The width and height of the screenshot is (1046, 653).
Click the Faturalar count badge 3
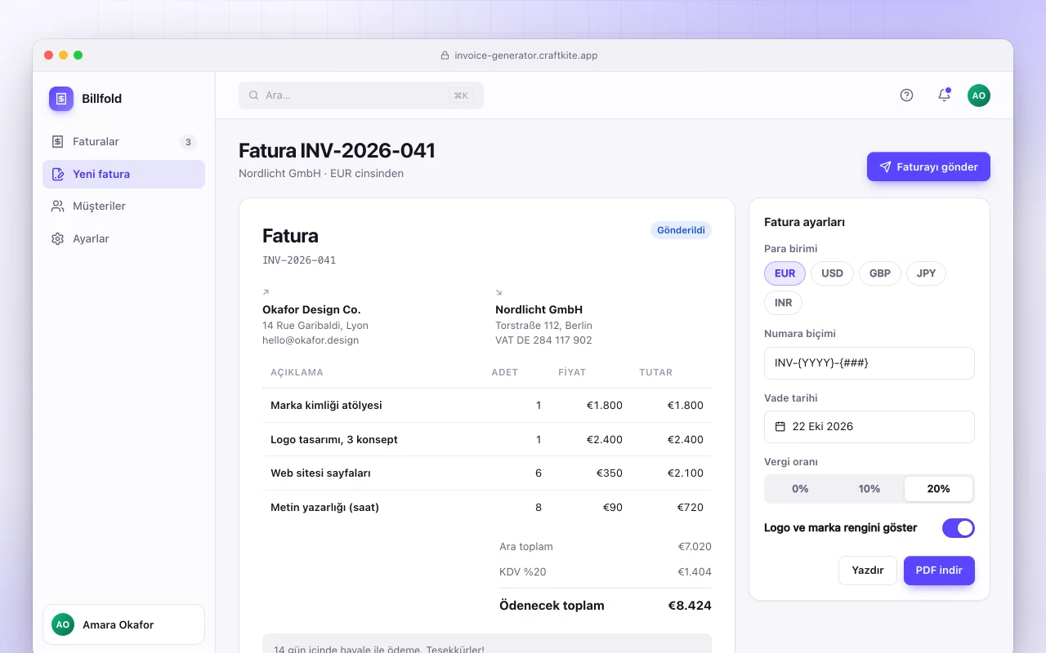[188, 142]
